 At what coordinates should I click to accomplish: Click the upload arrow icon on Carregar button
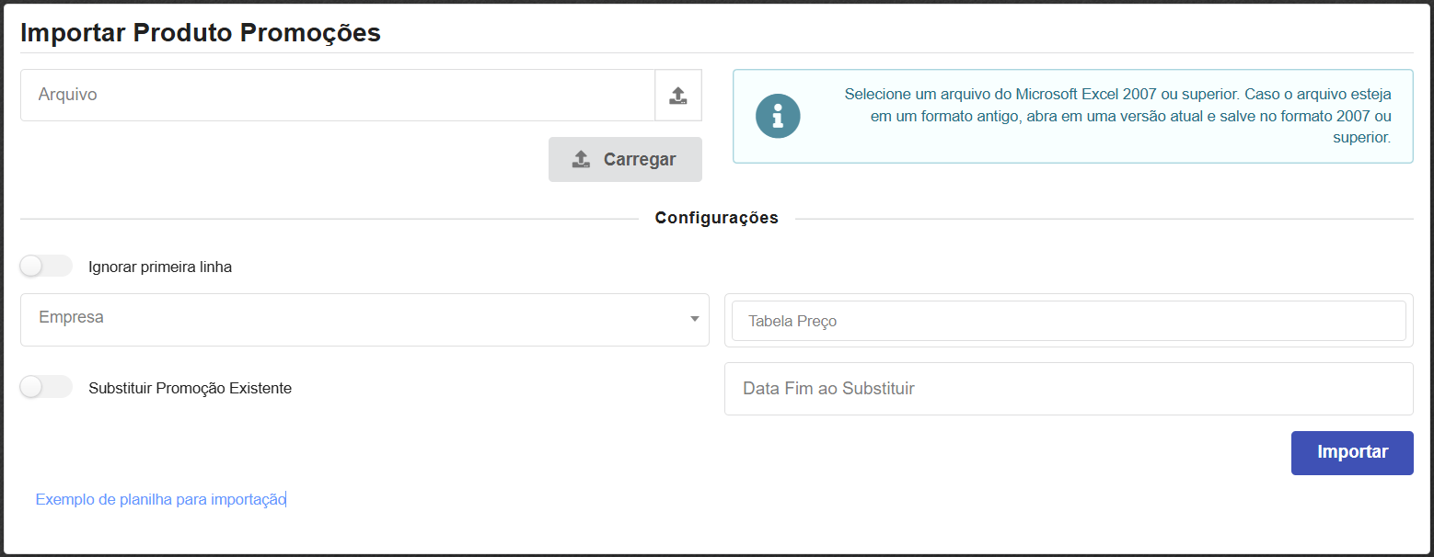pyautogui.click(x=581, y=158)
